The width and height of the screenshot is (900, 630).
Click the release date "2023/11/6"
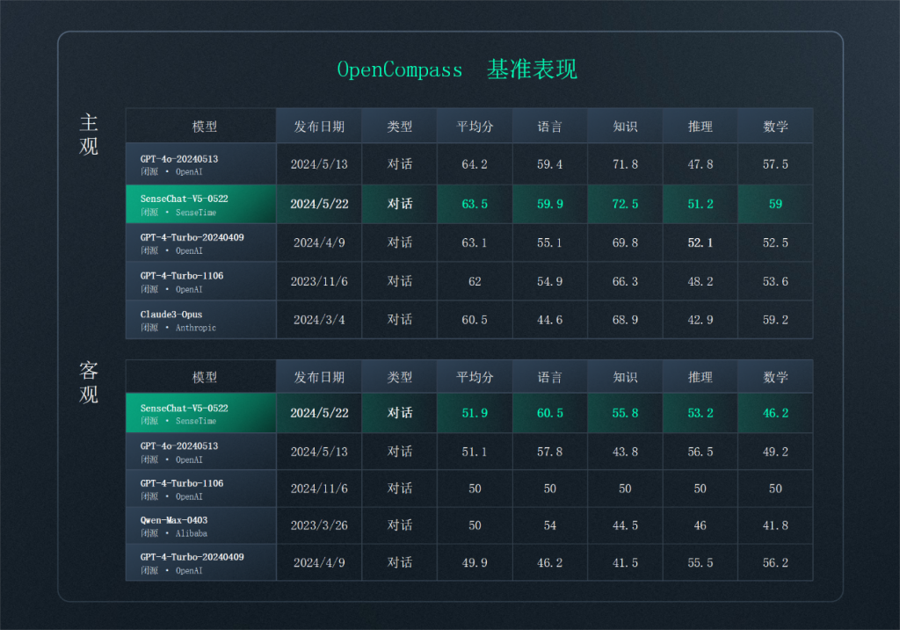[319, 281]
